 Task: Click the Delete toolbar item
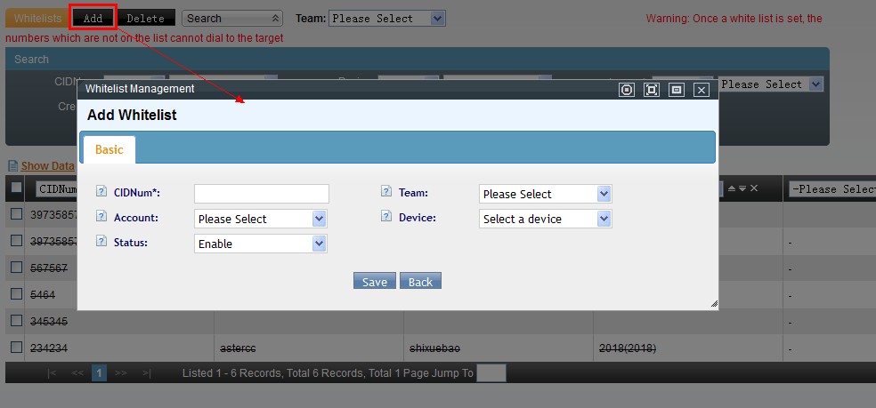[x=145, y=18]
